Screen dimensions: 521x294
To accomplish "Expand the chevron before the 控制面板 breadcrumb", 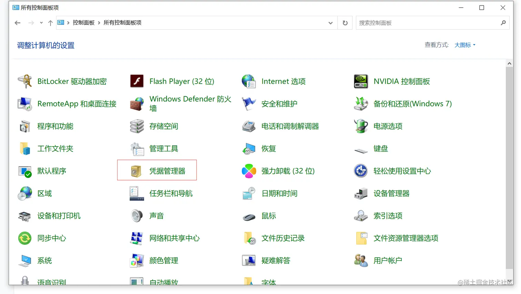I will point(68,23).
